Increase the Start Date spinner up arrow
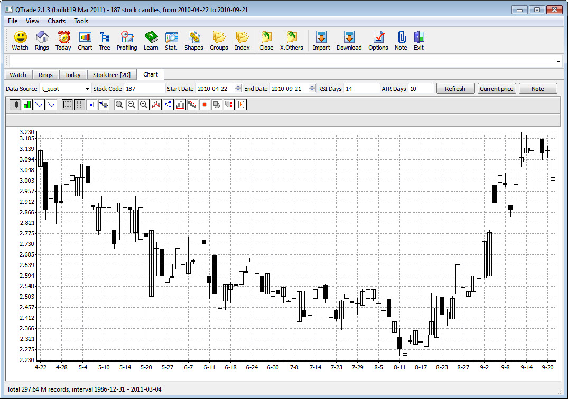The width and height of the screenshot is (568, 399). pos(238,87)
